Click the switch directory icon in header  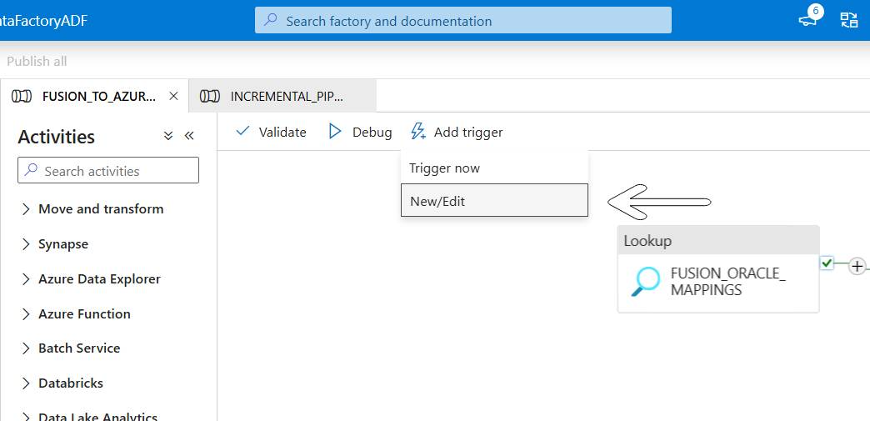pos(849,21)
